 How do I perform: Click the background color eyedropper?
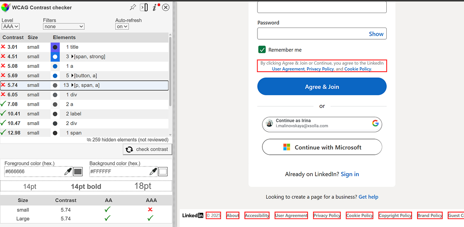[x=153, y=171]
